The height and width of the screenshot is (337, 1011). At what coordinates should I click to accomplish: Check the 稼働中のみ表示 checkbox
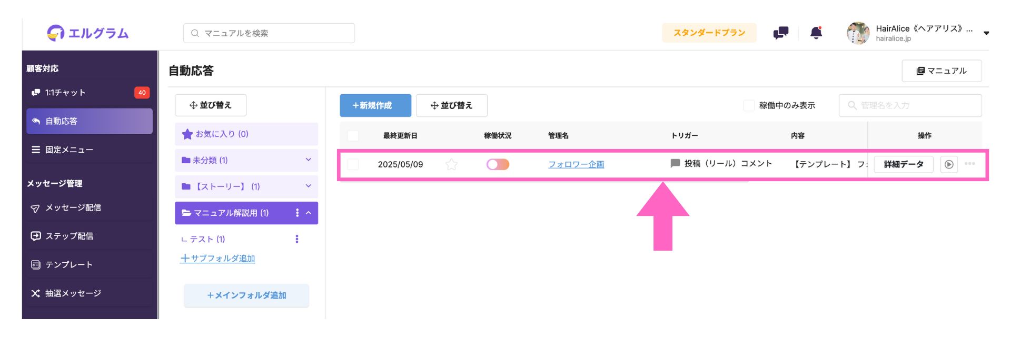point(748,105)
